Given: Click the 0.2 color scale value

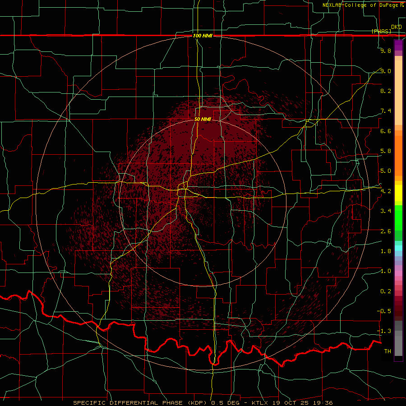Looking at the screenshot, I should 386,291.
